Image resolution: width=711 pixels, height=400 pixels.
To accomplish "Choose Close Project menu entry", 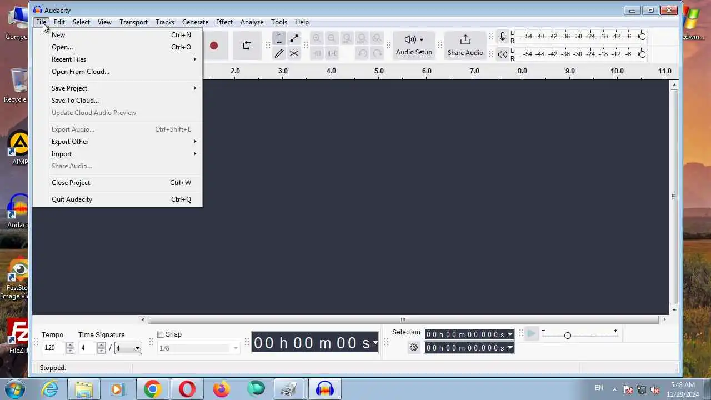I will (117, 183).
